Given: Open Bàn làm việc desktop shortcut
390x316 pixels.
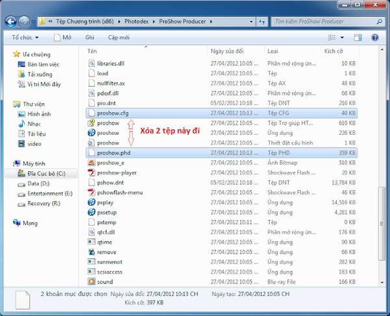Looking at the screenshot, I should coord(38,64).
